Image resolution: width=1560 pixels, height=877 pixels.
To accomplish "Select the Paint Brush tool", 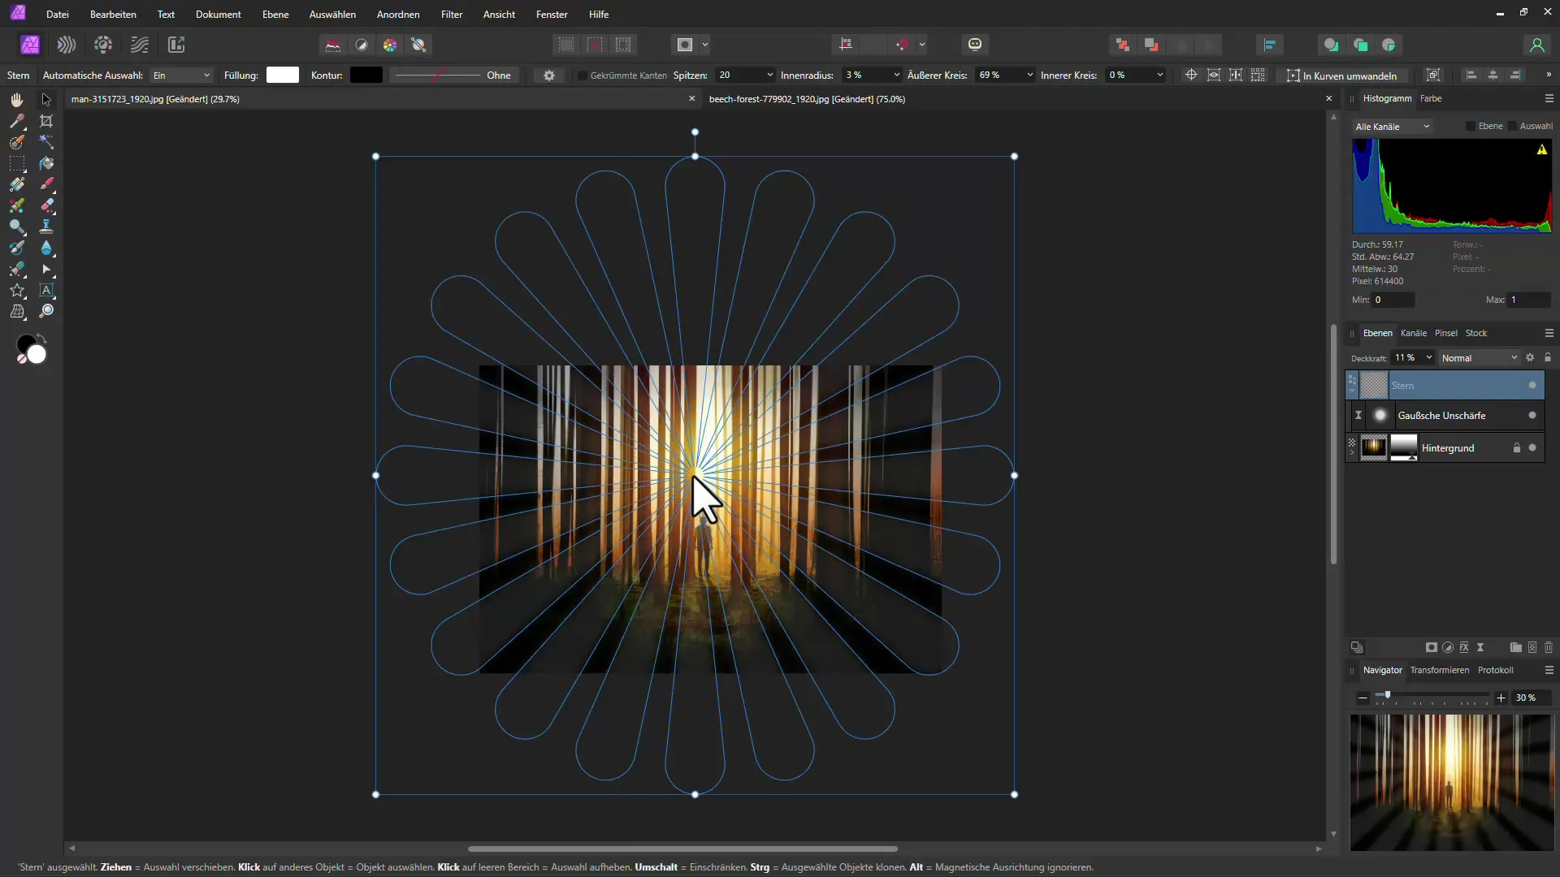I will pos(46,184).
